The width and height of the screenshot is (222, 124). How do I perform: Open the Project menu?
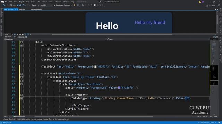point(22,2)
